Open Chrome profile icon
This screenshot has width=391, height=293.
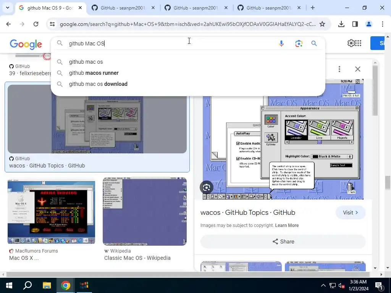coord(368,24)
